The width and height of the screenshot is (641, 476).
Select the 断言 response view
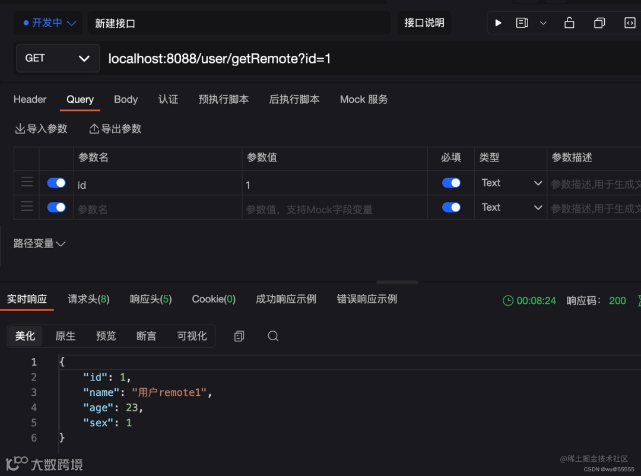pos(147,336)
